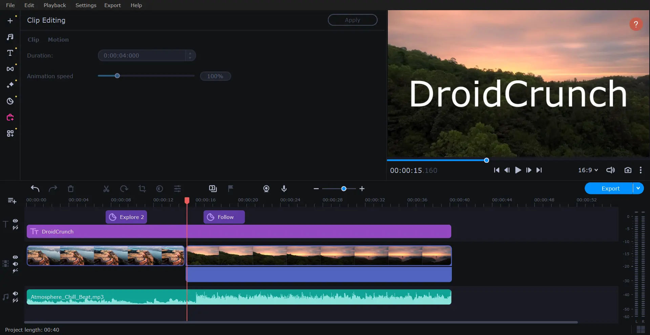Open Color adjustments icon
650x335 pixels.
160,188
